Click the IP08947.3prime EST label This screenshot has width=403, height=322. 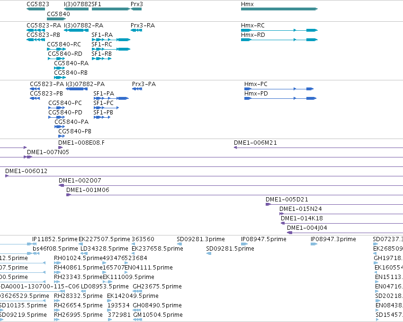click(x=333, y=239)
